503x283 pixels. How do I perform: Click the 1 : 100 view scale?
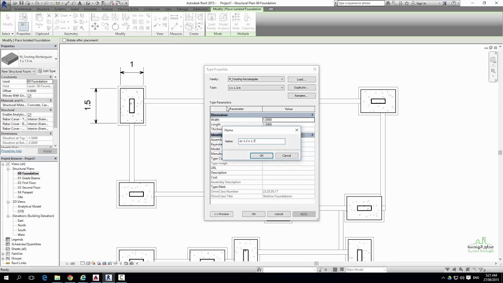point(70,263)
